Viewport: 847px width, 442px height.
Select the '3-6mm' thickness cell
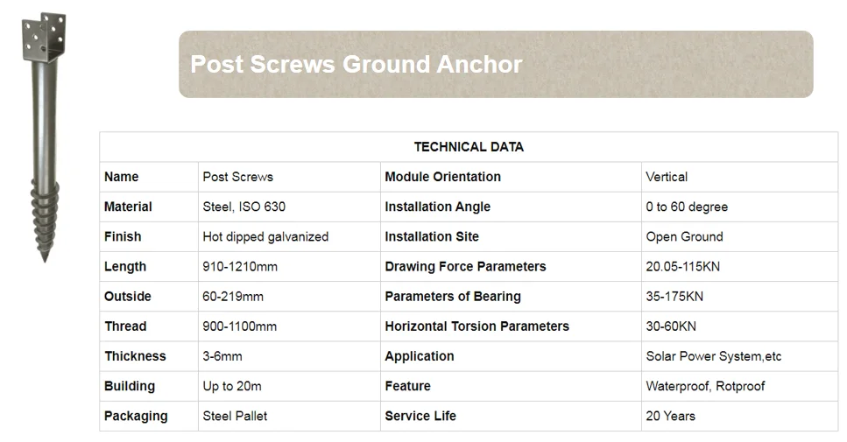click(x=222, y=356)
